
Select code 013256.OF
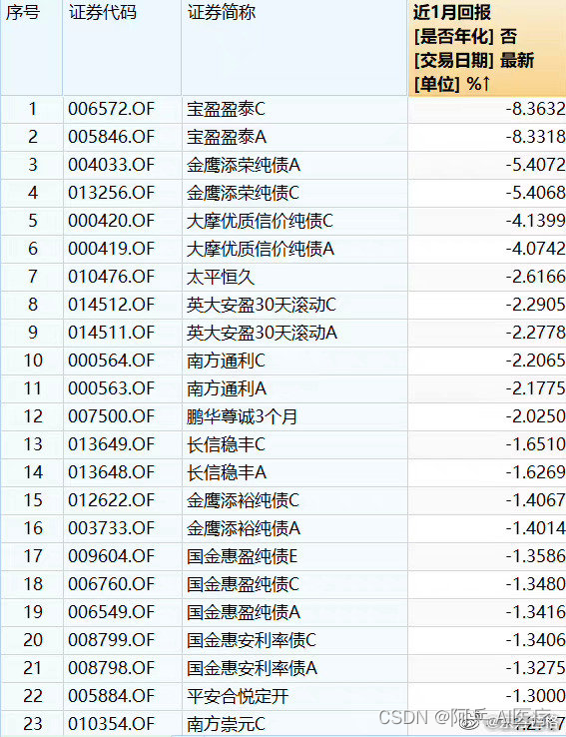click(112, 193)
